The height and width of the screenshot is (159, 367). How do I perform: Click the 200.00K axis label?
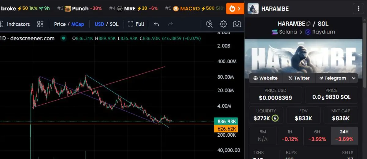(x=227, y=135)
